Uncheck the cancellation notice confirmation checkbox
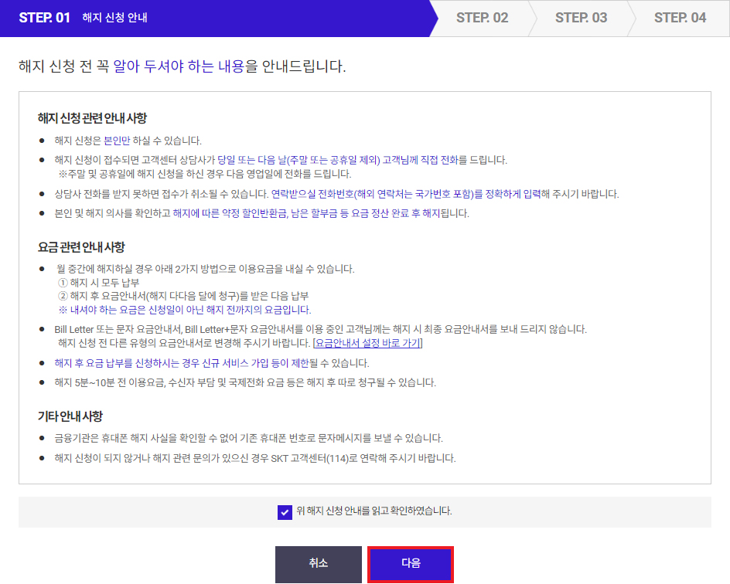This screenshot has width=730, height=584. pos(285,512)
